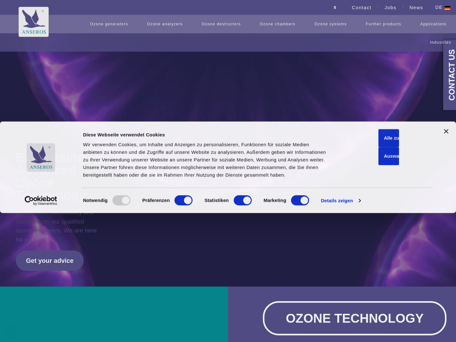Click the Diese Webseite verwendet Cookies heading

[x=124, y=135]
